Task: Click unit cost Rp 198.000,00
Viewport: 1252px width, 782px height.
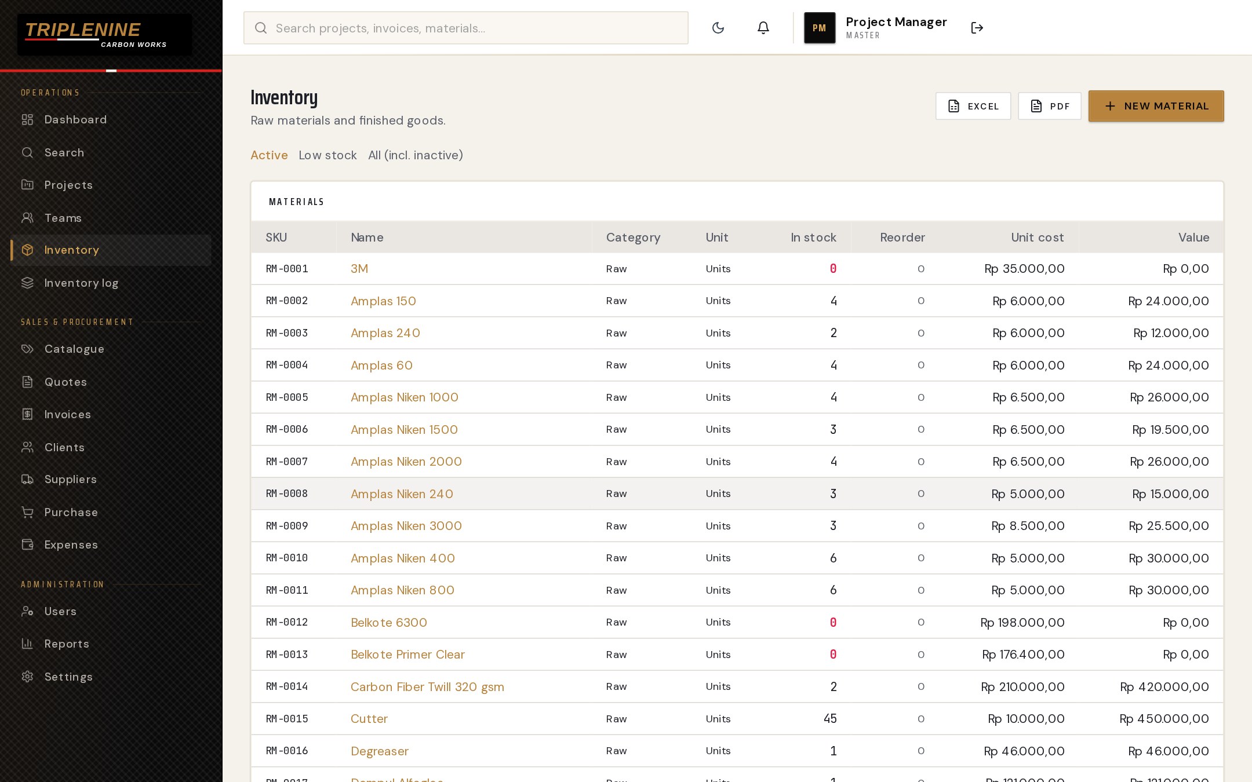Action: point(1022,623)
